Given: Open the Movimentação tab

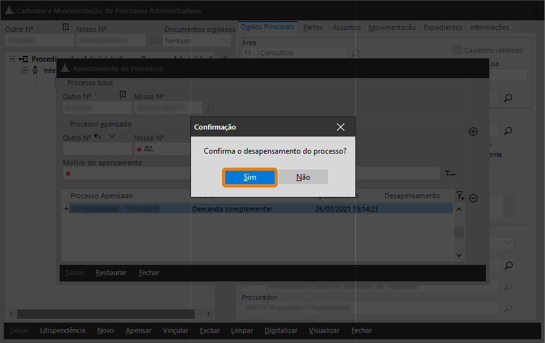Looking at the screenshot, I should (x=392, y=27).
